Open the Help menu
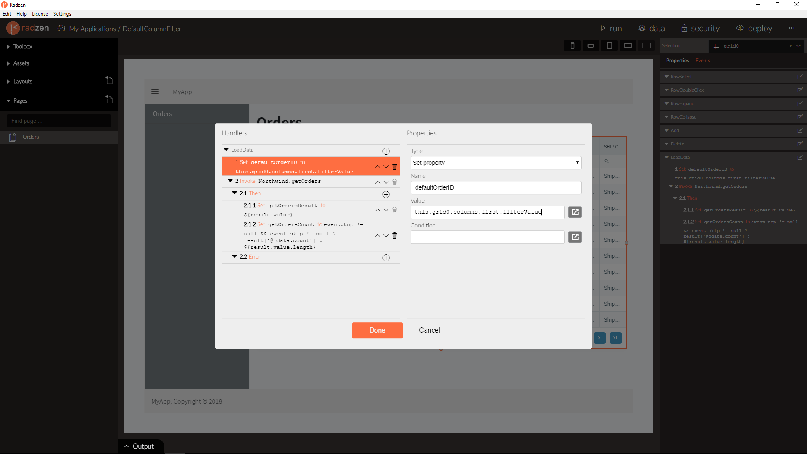 (21, 14)
